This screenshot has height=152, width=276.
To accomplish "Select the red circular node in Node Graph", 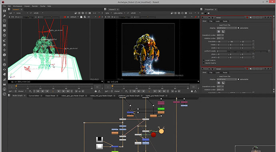I will click(154, 134).
